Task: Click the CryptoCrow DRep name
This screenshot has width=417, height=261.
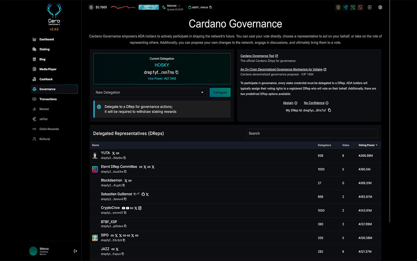Action: (110, 208)
